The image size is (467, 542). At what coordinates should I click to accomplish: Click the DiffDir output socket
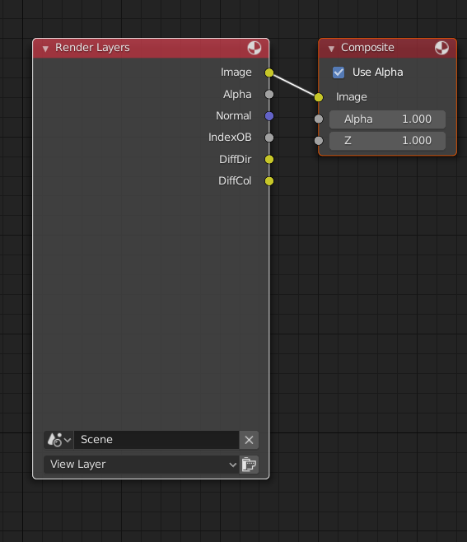[x=269, y=159]
